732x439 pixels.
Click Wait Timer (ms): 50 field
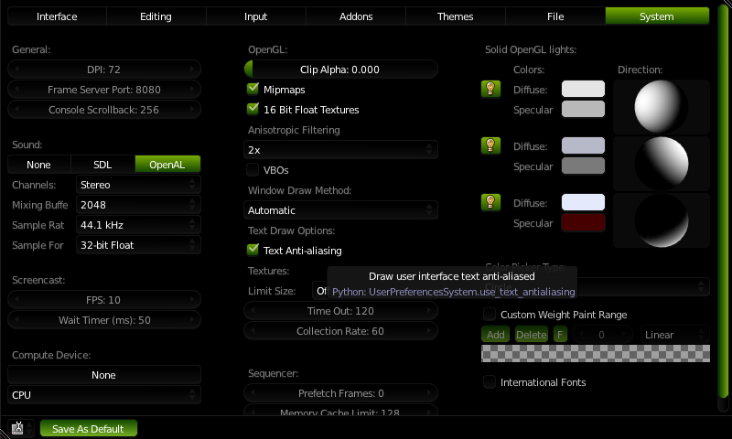(104, 319)
